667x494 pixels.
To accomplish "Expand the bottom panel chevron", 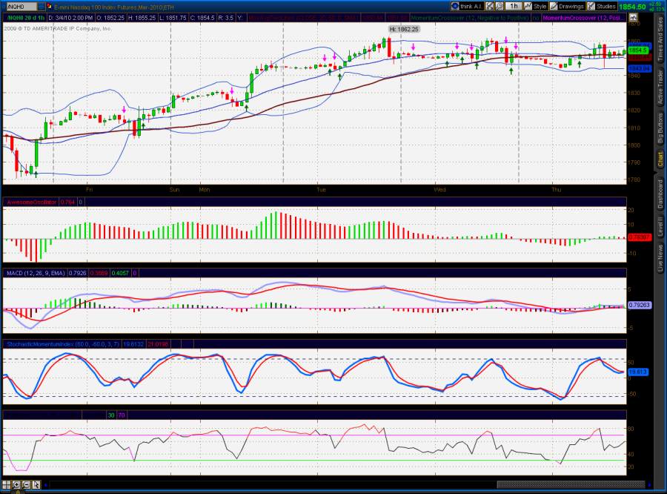I will point(19,492).
